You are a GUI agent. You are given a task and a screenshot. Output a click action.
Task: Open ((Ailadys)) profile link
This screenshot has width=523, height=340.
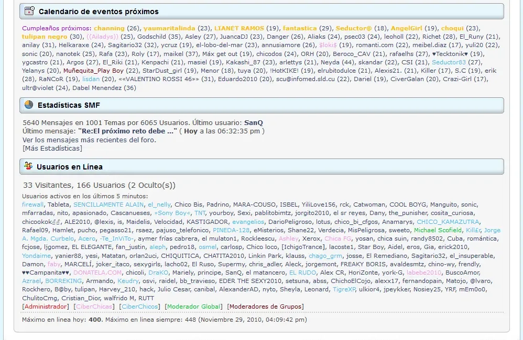(x=102, y=37)
